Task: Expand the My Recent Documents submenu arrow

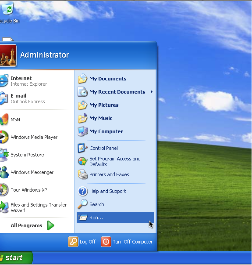Action: (x=152, y=92)
